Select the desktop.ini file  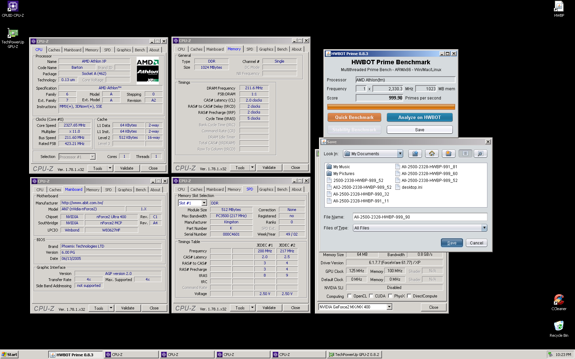(409, 187)
